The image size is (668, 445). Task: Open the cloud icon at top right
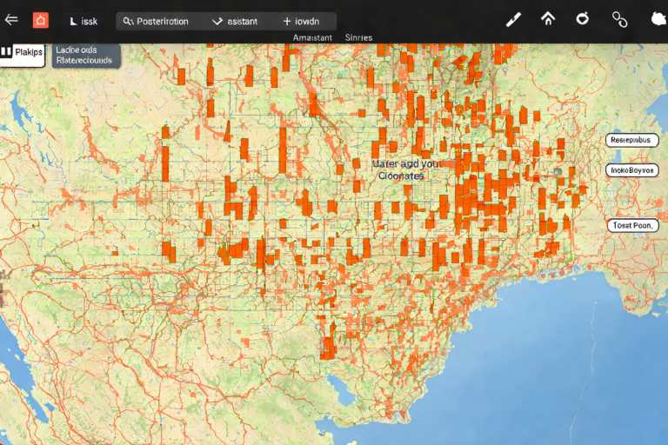656,19
